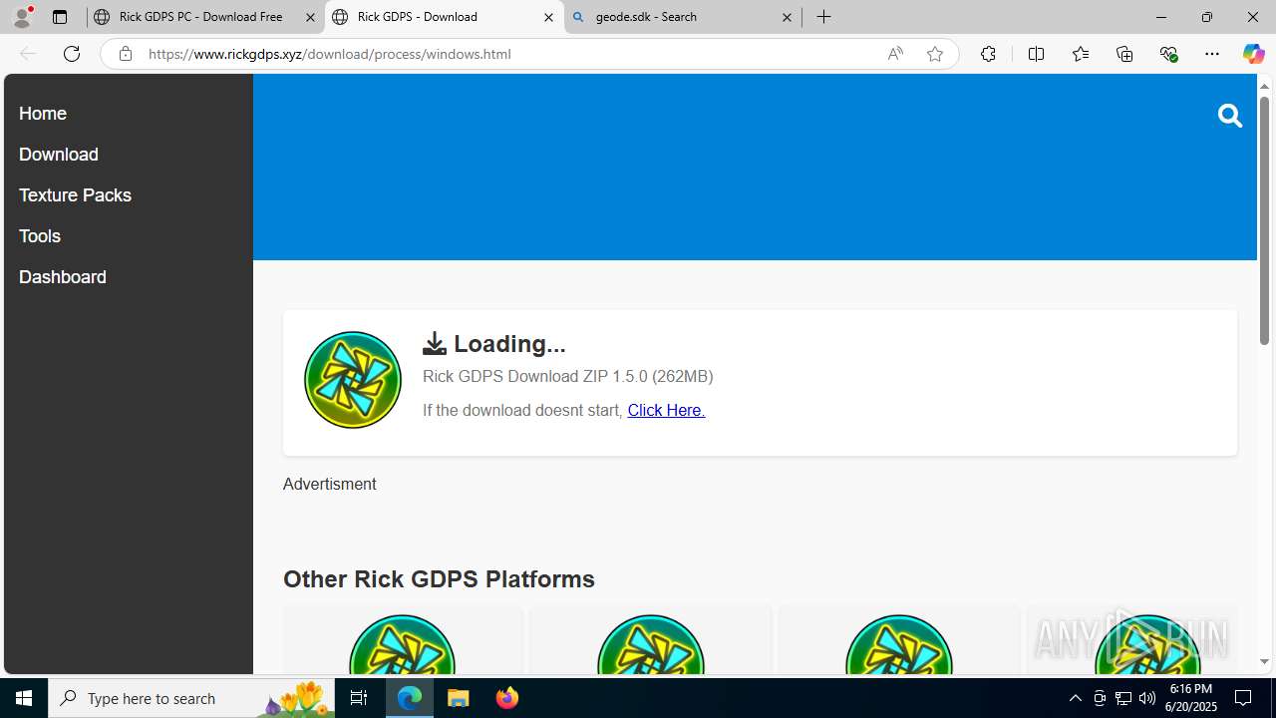The image size is (1276, 718).
Task: Open volume control in system tray
Action: (1147, 698)
